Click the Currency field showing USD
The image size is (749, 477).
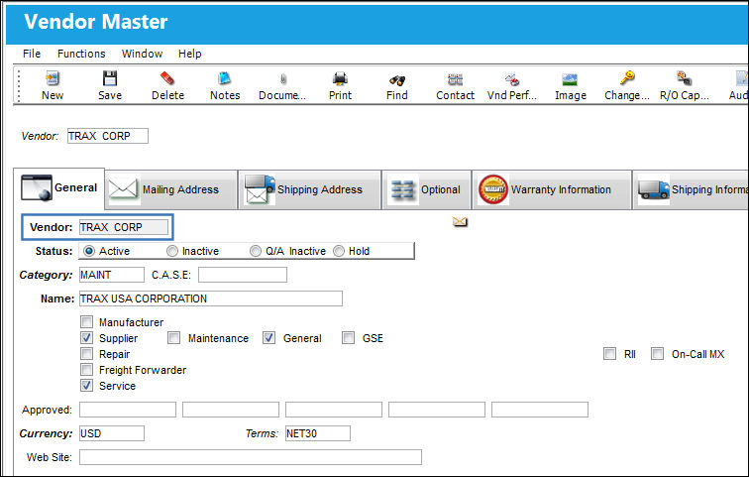(x=112, y=433)
